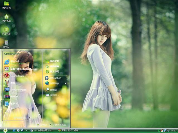
Task: Click the QQ penguin tray icon
Action: point(162,131)
